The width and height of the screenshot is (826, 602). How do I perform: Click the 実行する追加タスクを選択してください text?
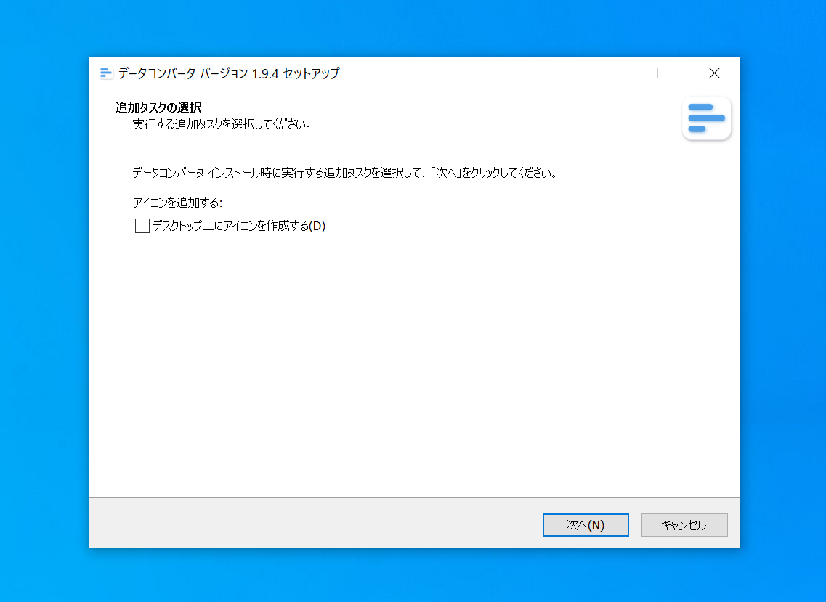coord(222,124)
